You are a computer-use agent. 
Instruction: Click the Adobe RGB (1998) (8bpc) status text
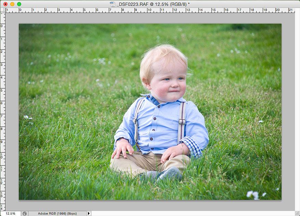tap(57, 214)
